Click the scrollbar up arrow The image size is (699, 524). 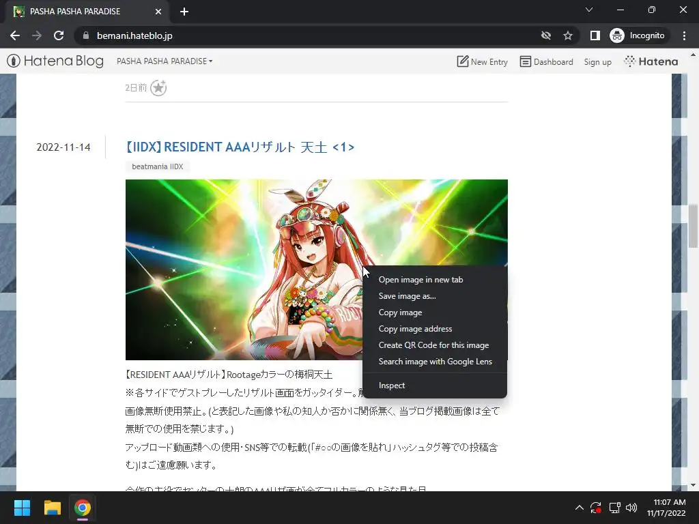pyautogui.click(x=693, y=55)
